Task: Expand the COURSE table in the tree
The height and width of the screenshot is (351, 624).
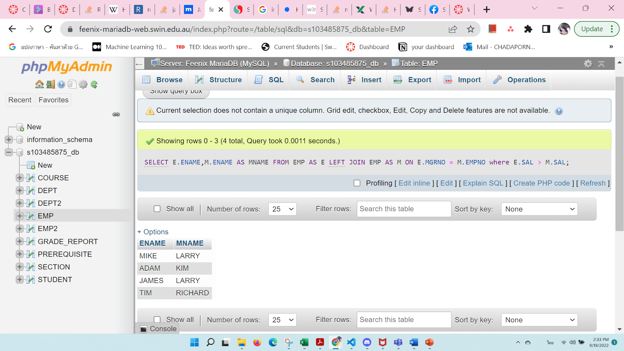Action: coord(19,177)
